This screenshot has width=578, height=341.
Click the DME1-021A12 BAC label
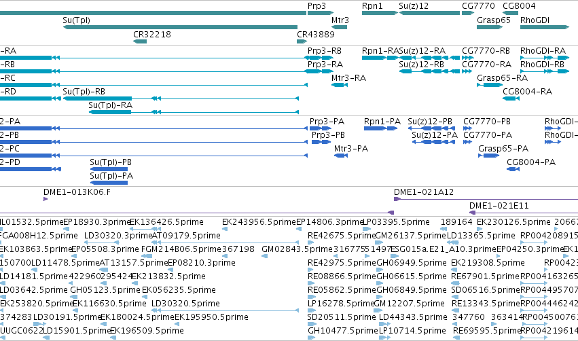click(x=424, y=192)
